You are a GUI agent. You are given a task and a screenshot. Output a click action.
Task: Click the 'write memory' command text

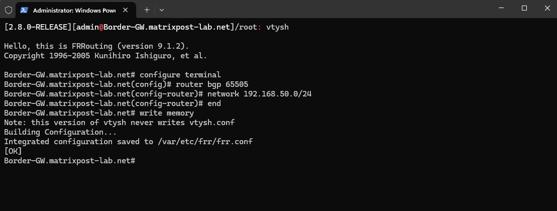click(167, 113)
